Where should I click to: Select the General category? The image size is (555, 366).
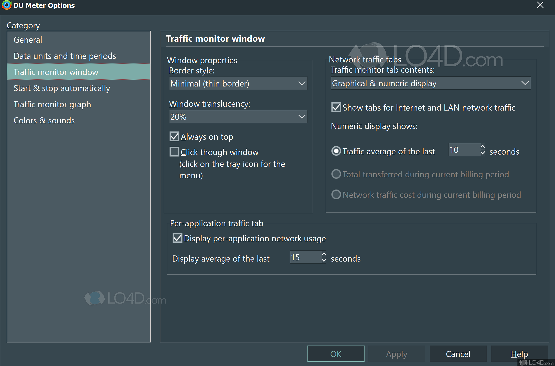click(x=28, y=40)
